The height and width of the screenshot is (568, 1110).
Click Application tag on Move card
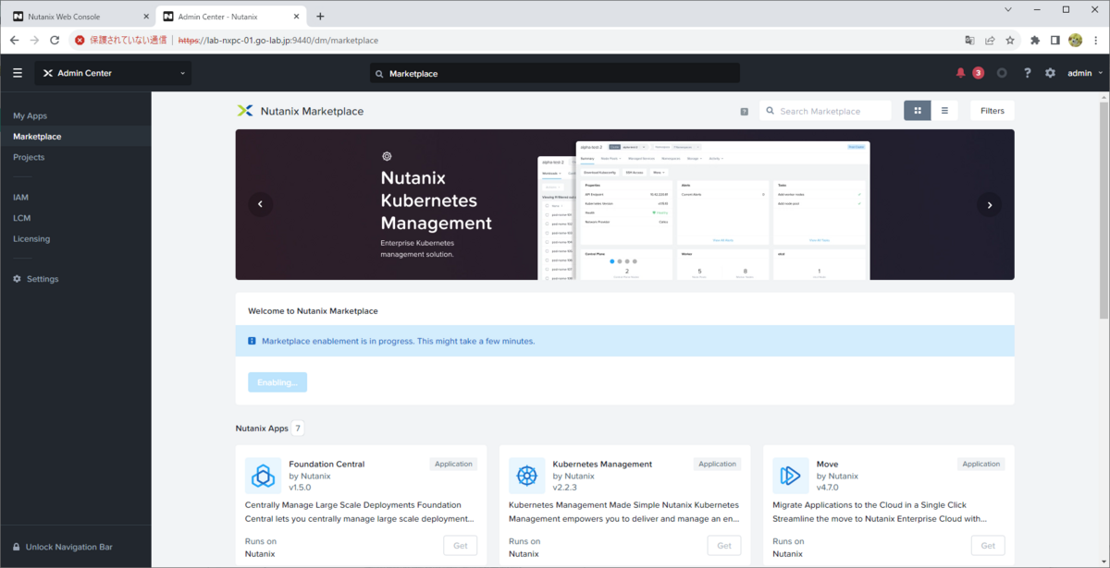(x=980, y=464)
